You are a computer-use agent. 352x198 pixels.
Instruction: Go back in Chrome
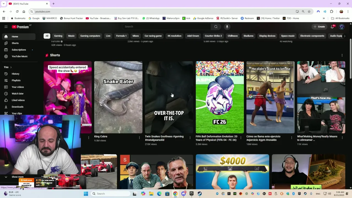point(4,12)
